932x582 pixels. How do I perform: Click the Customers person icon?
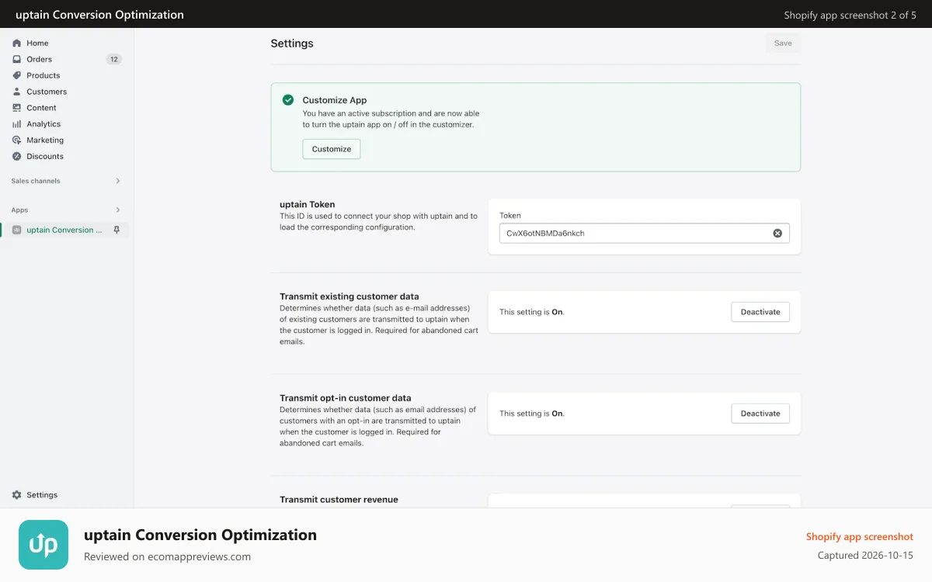[x=17, y=92]
